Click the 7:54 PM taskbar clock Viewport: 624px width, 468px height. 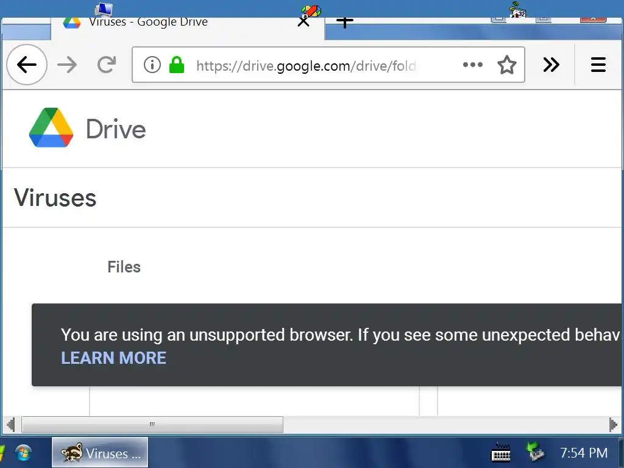pyautogui.click(x=583, y=453)
